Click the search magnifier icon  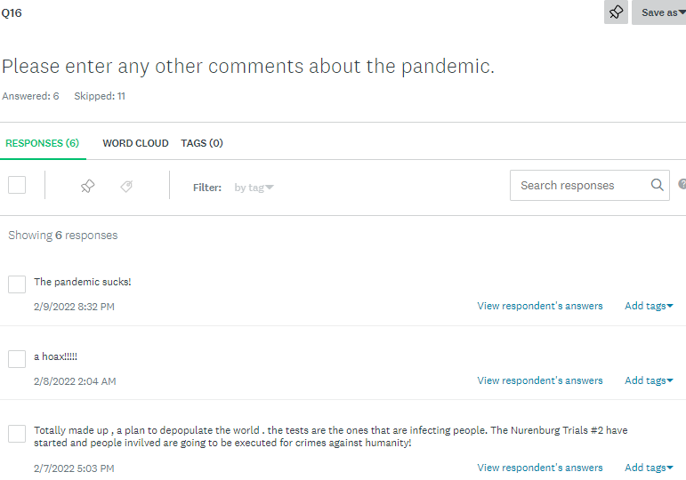click(x=658, y=185)
